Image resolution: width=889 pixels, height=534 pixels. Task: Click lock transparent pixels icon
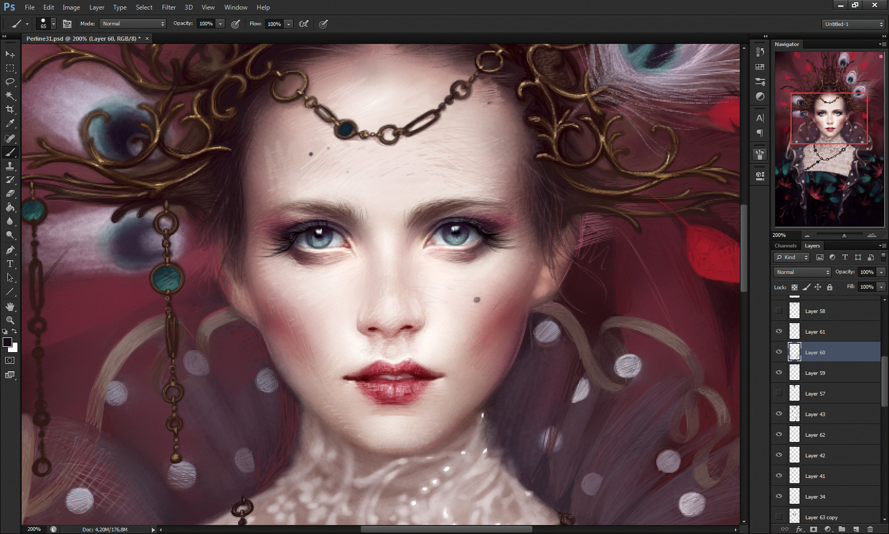794,287
